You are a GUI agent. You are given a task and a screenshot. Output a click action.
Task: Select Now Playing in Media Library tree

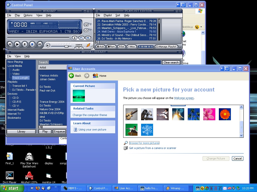click(15, 62)
